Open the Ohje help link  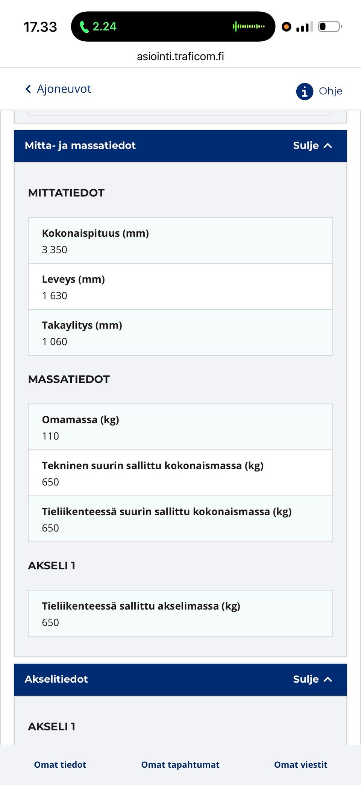coord(331,91)
